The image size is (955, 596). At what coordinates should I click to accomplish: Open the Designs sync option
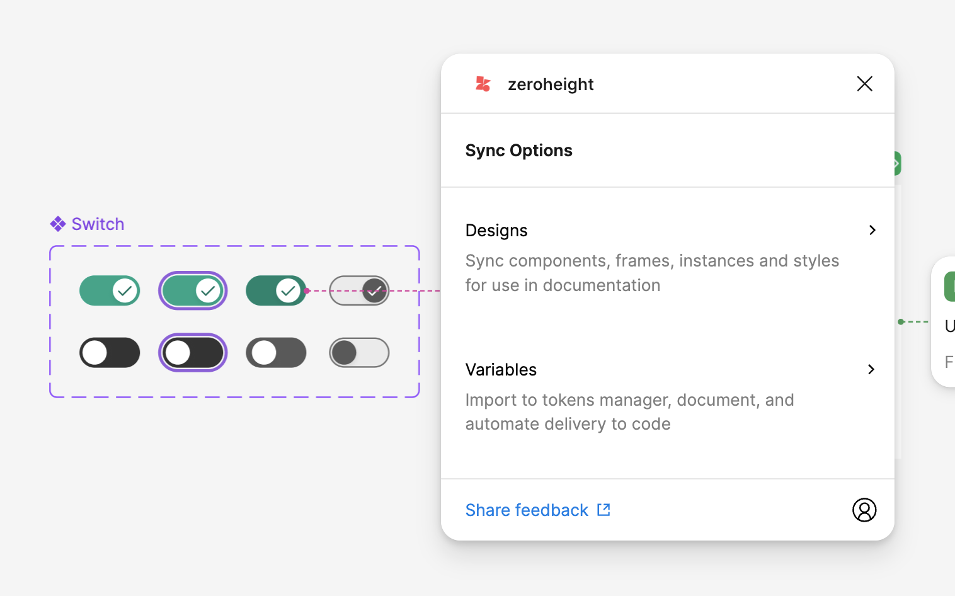(x=496, y=231)
